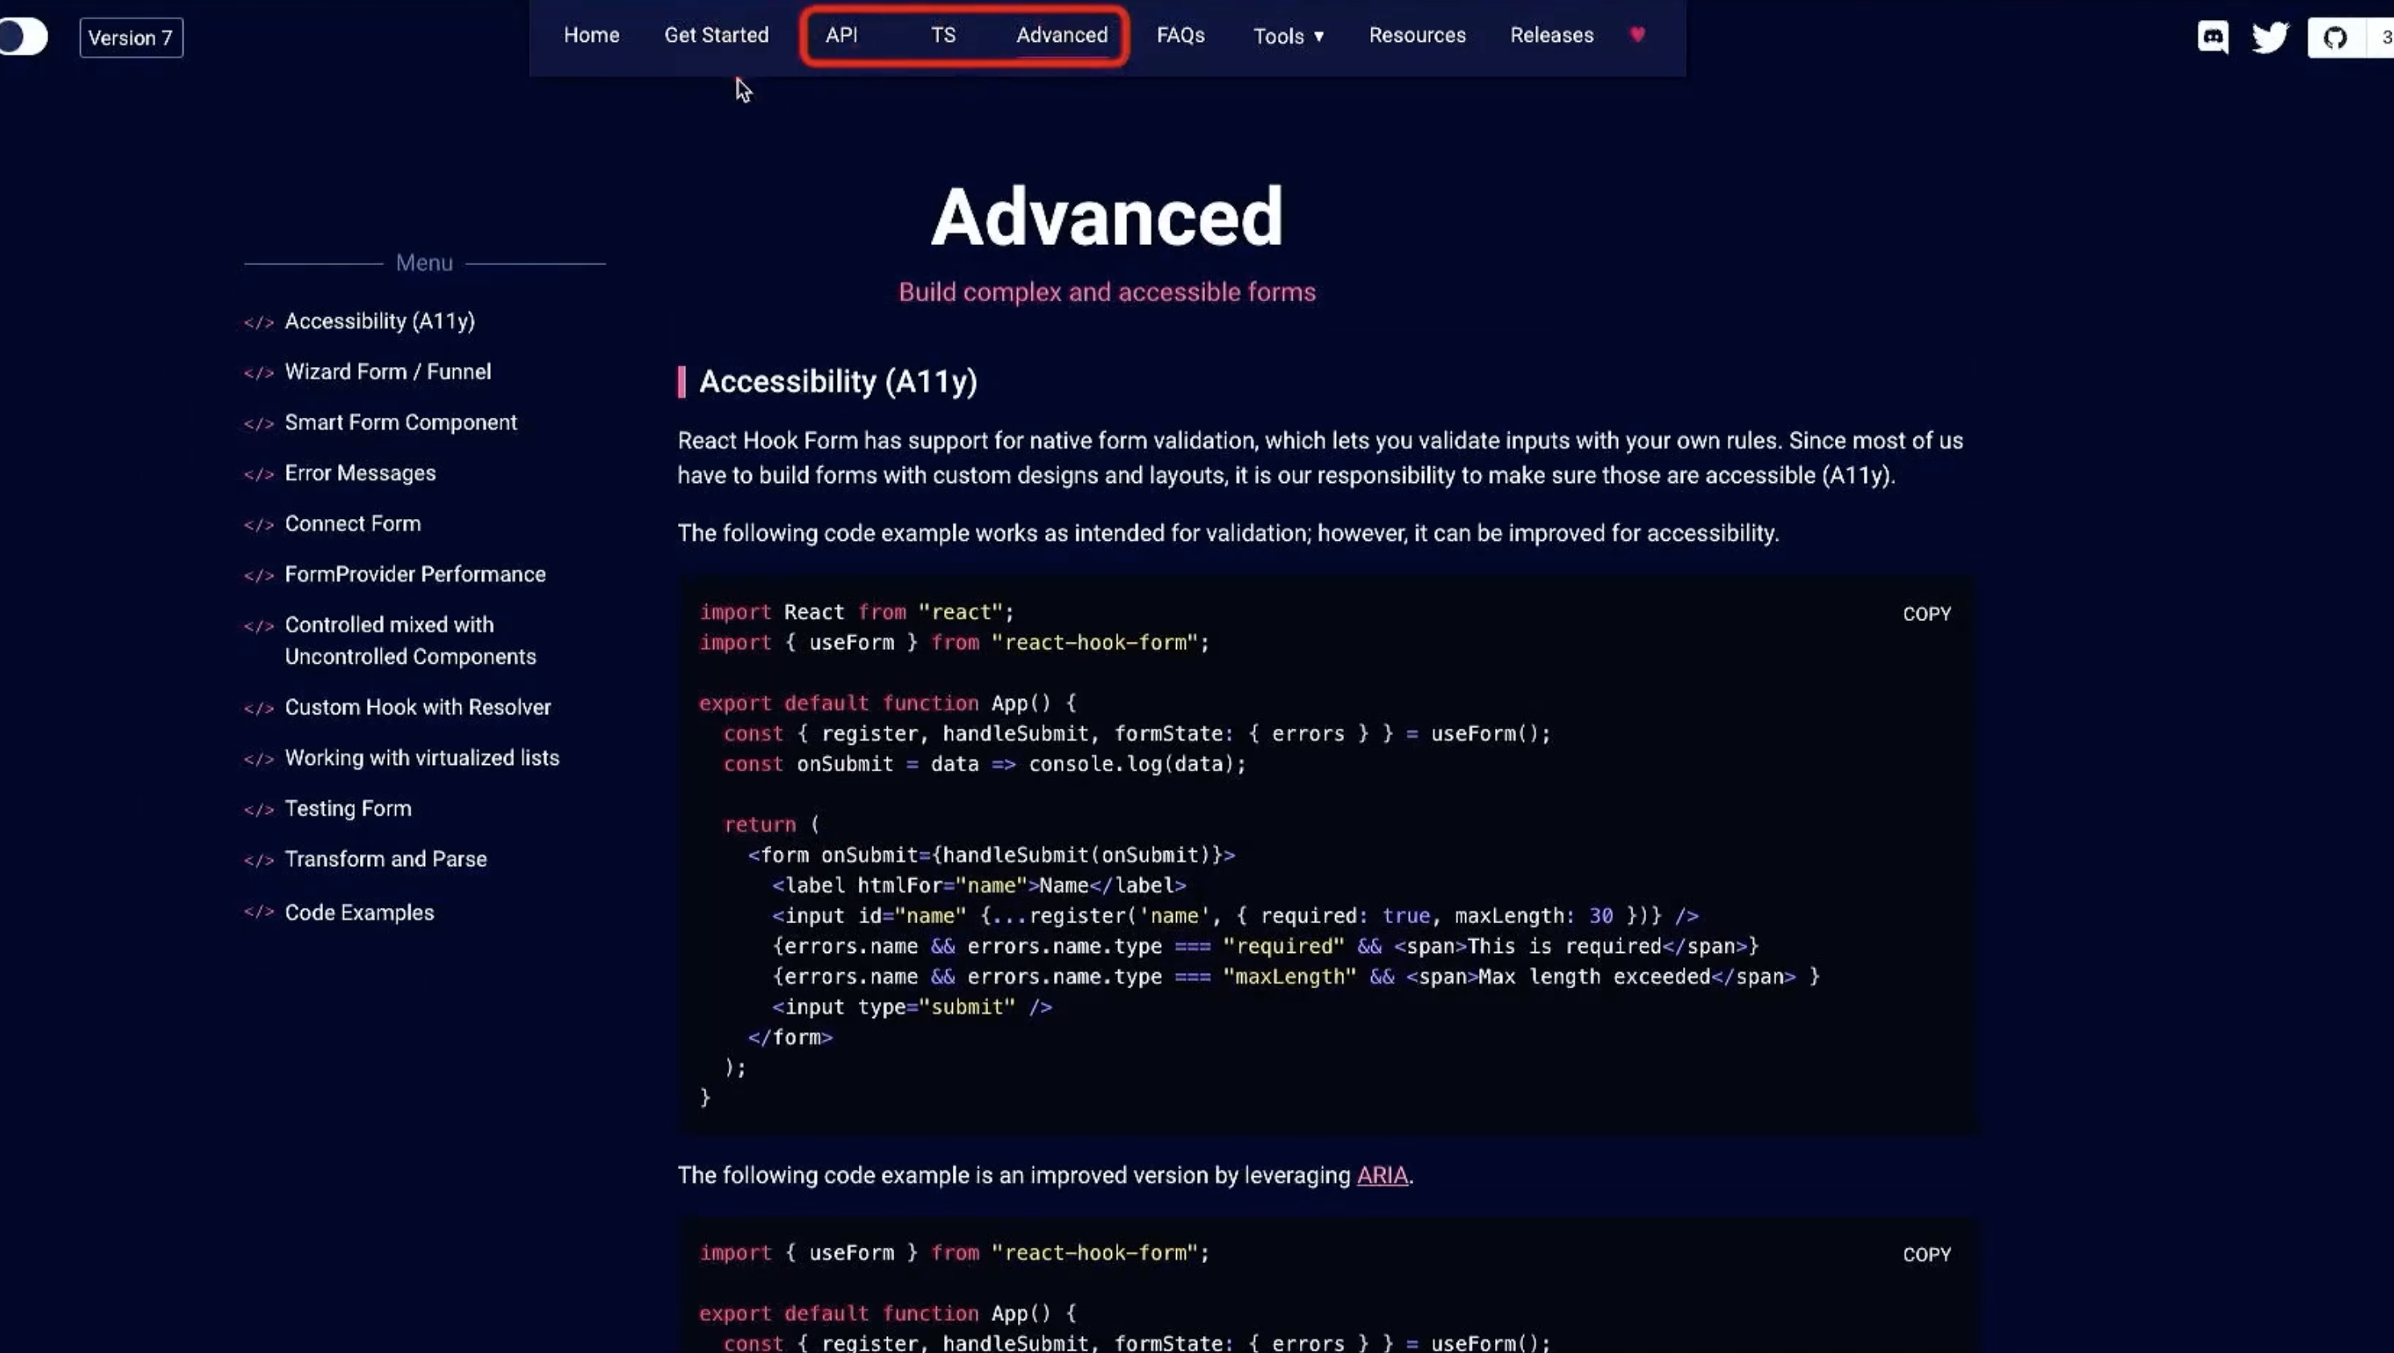Click code icon beside Error Messages
The width and height of the screenshot is (2394, 1353).
[x=259, y=475]
